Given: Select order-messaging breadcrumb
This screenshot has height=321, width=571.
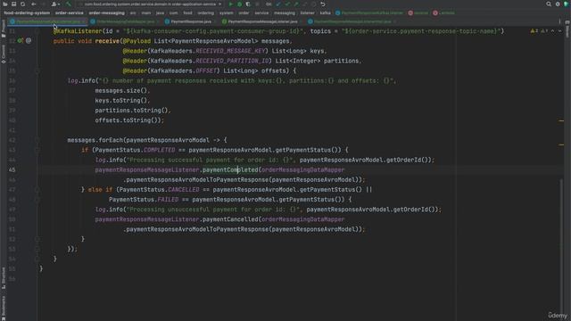Looking at the screenshot, I should click(107, 12).
